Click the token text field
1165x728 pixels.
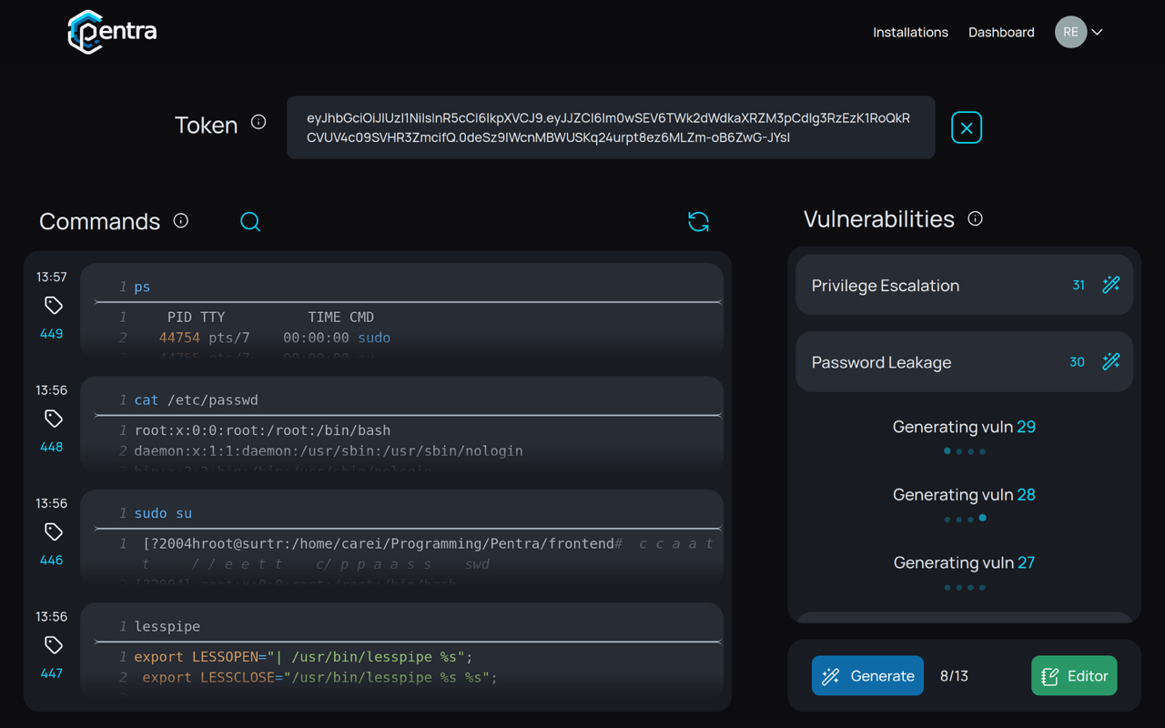pyautogui.click(x=611, y=127)
